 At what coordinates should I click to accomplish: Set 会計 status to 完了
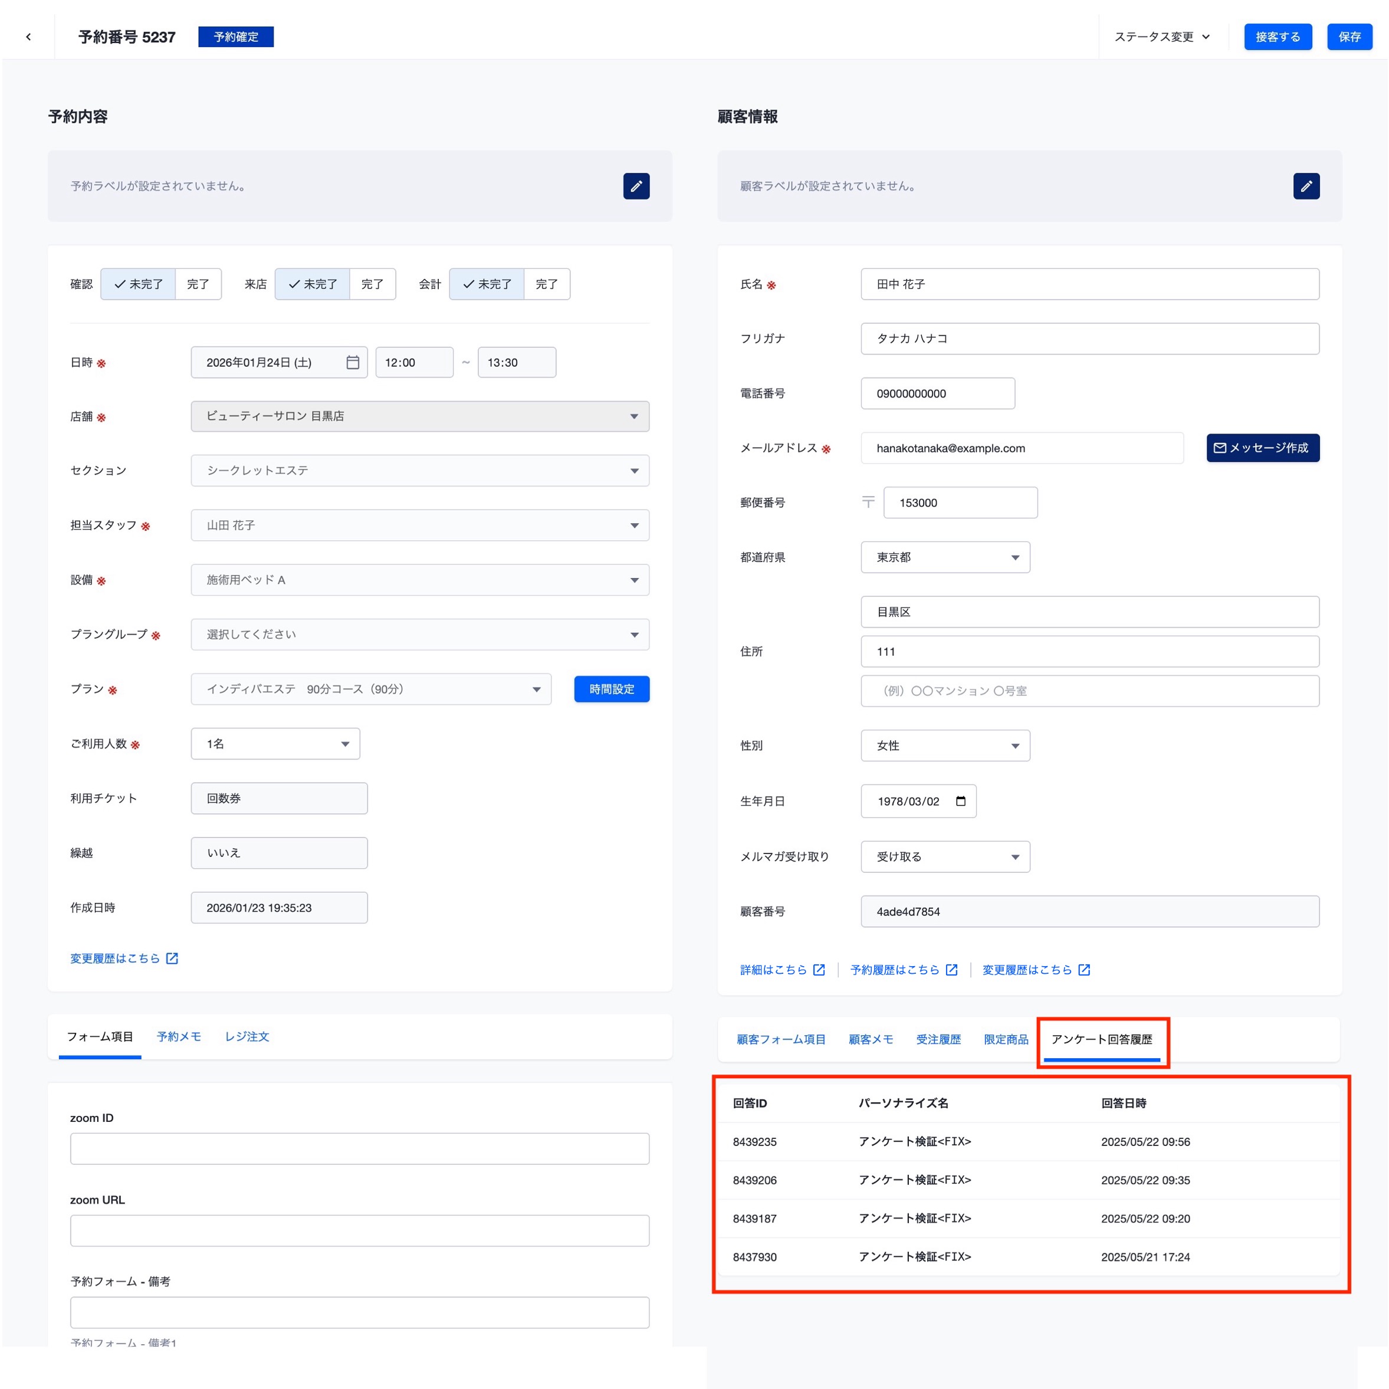[x=546, y=284]
